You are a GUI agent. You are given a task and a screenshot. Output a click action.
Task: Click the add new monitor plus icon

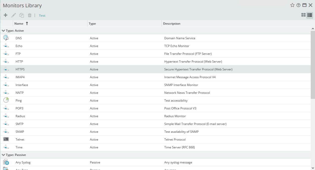(5, 15)
